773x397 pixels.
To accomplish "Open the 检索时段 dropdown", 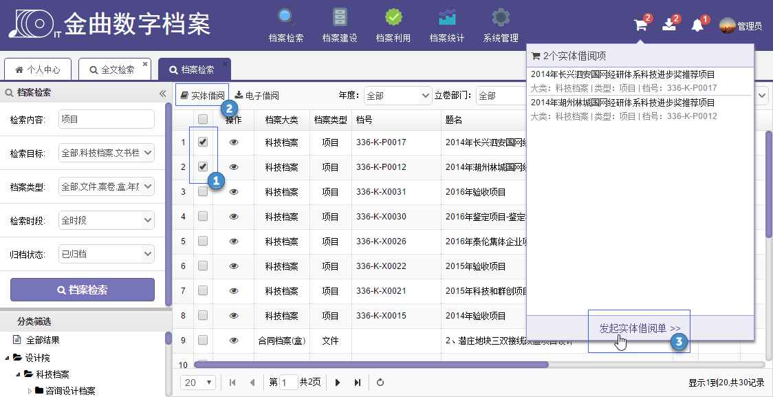I will [x=107, y=221].
